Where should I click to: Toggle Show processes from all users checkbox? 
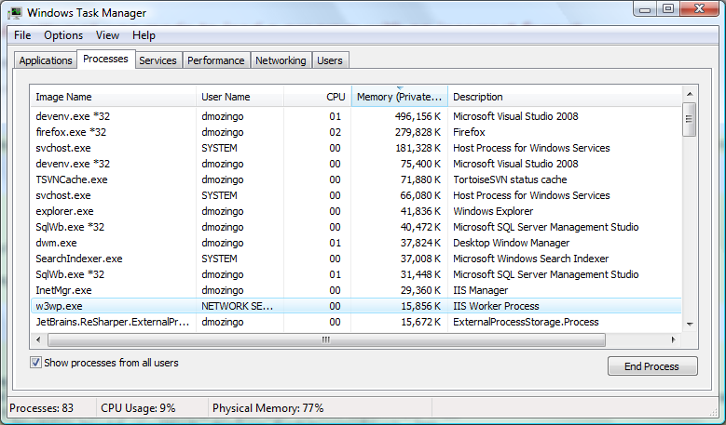point(35,363)
